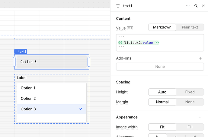Set Margin to None
This screenshot has height=137, width=208.
point(190,102)
